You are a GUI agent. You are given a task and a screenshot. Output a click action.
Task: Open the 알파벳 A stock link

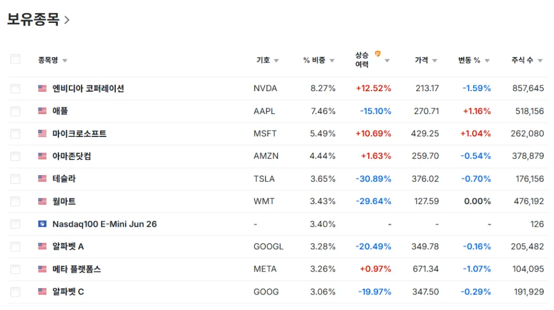coord(68,246)
